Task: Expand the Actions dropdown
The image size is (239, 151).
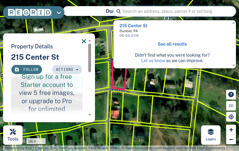Action: [x=67, y=70]
